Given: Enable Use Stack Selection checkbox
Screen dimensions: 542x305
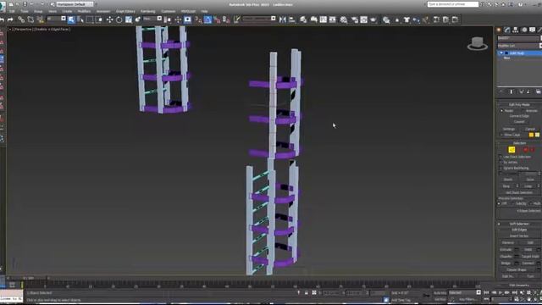Looking at the screenshot, I should coord(501,157).
